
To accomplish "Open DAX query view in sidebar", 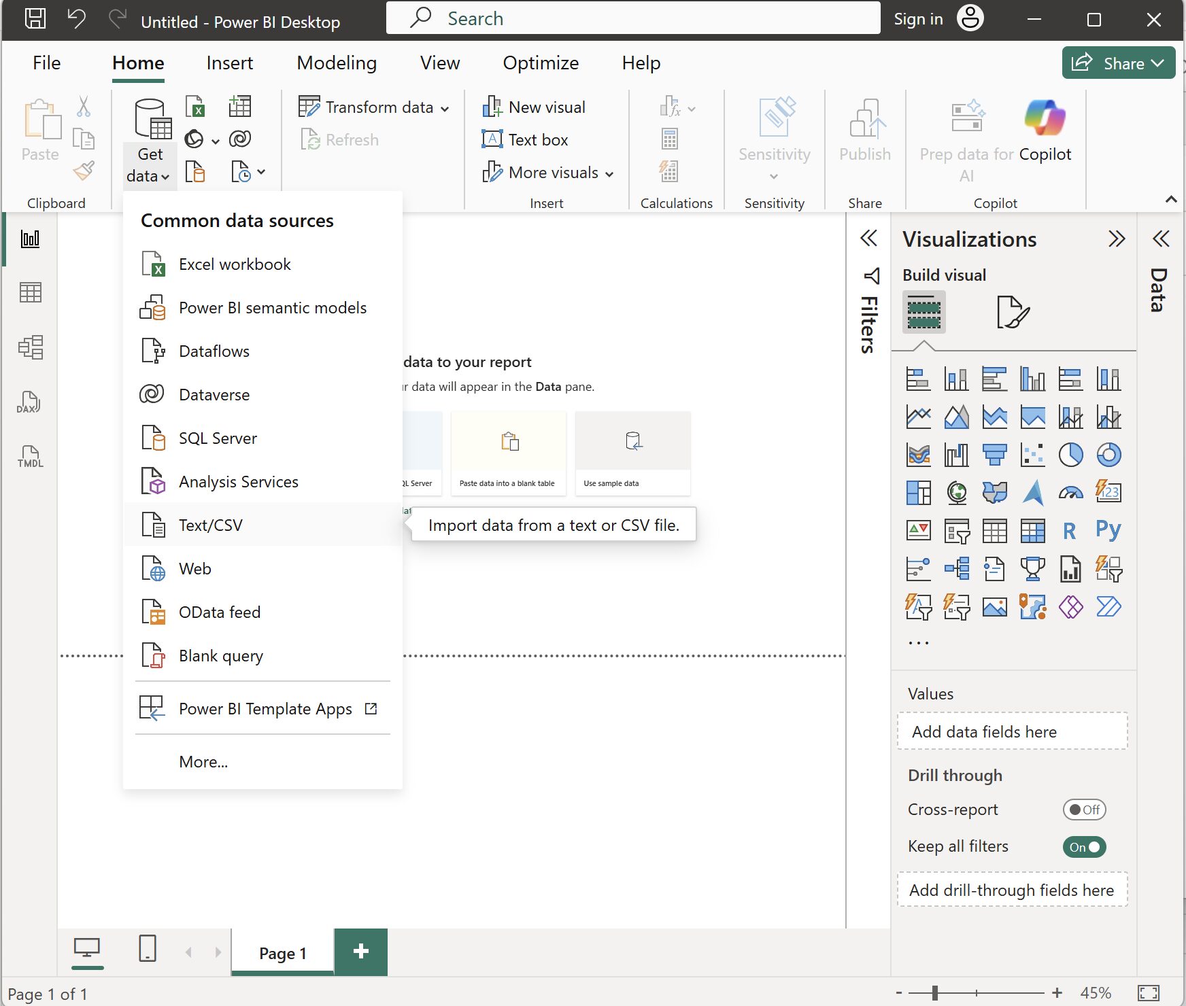I will [x=29, y=402].
